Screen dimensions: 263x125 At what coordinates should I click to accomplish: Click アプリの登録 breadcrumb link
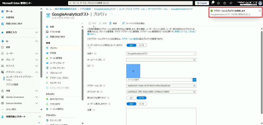pos(85,9)
